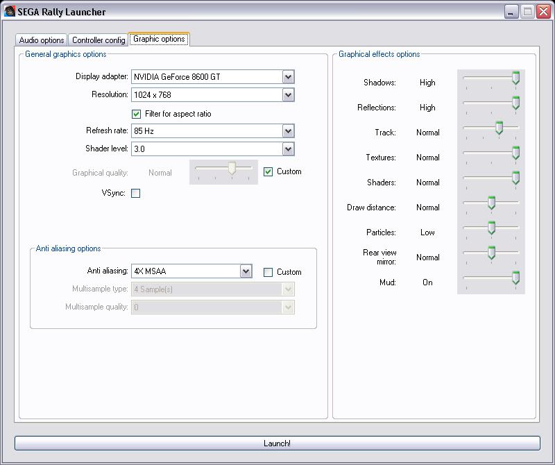This screenshot has height=465, width=555.
Task: Click the 'Anti aliasing options' group label
Action: (x=68, y=248)
